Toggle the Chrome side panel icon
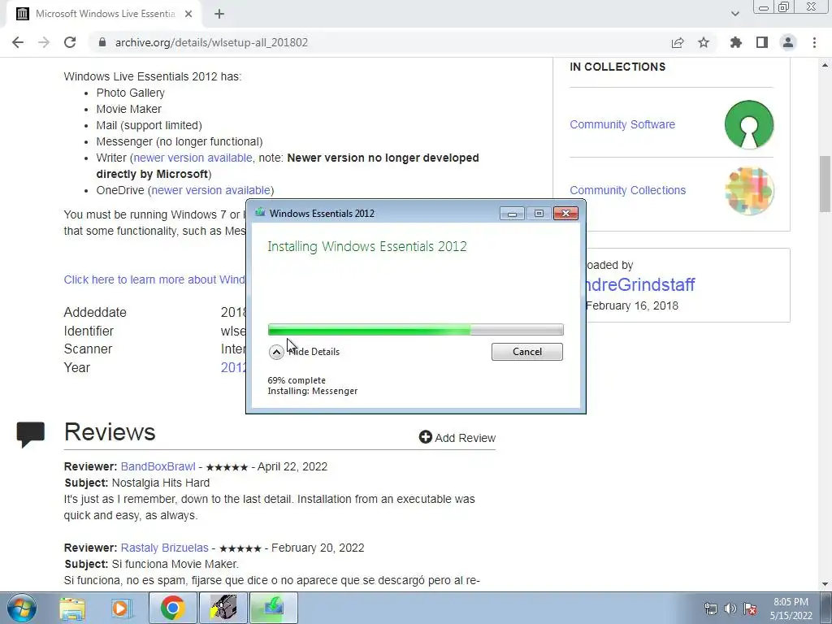The height and width of the screenshot is (624, 832). [762, 42]
